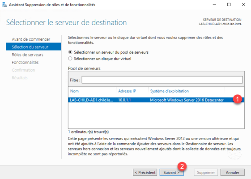
Task: Click the wizard icon in title bar
Action: [4, 5]
